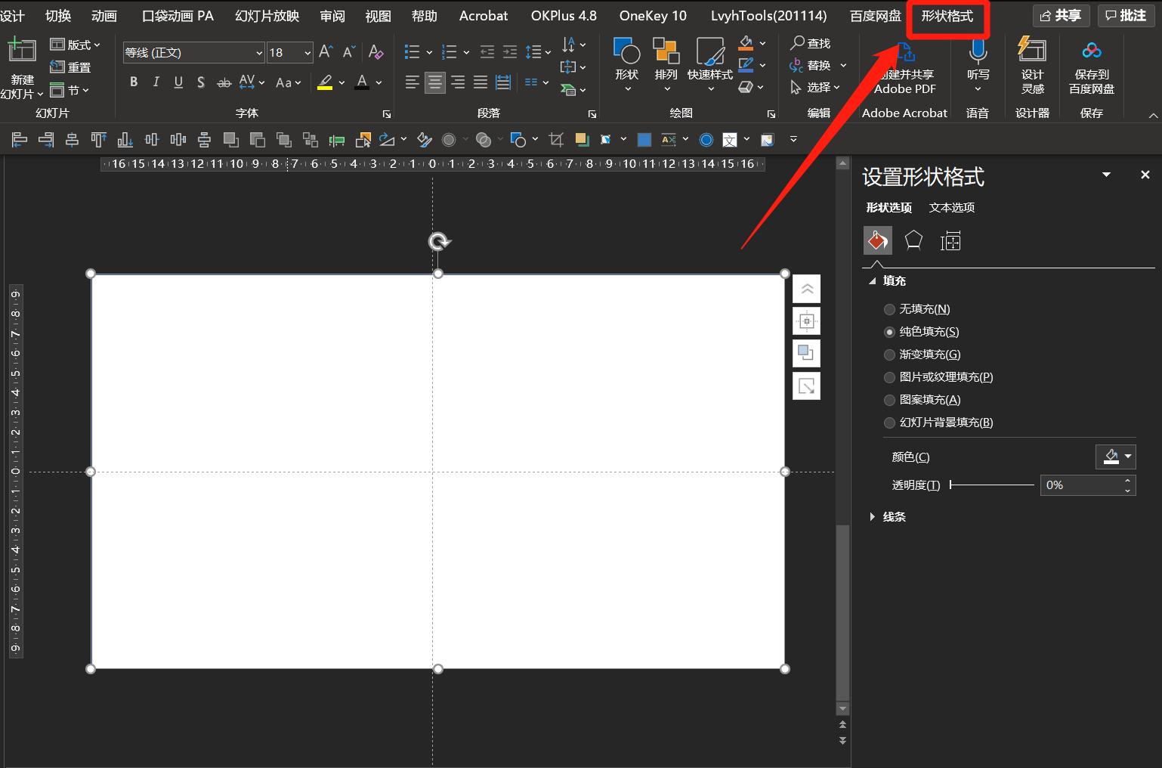Viewport: 1162px width, 768px height.
Task: Open the Slide Show ribbon tab
Action: (267, 16)
